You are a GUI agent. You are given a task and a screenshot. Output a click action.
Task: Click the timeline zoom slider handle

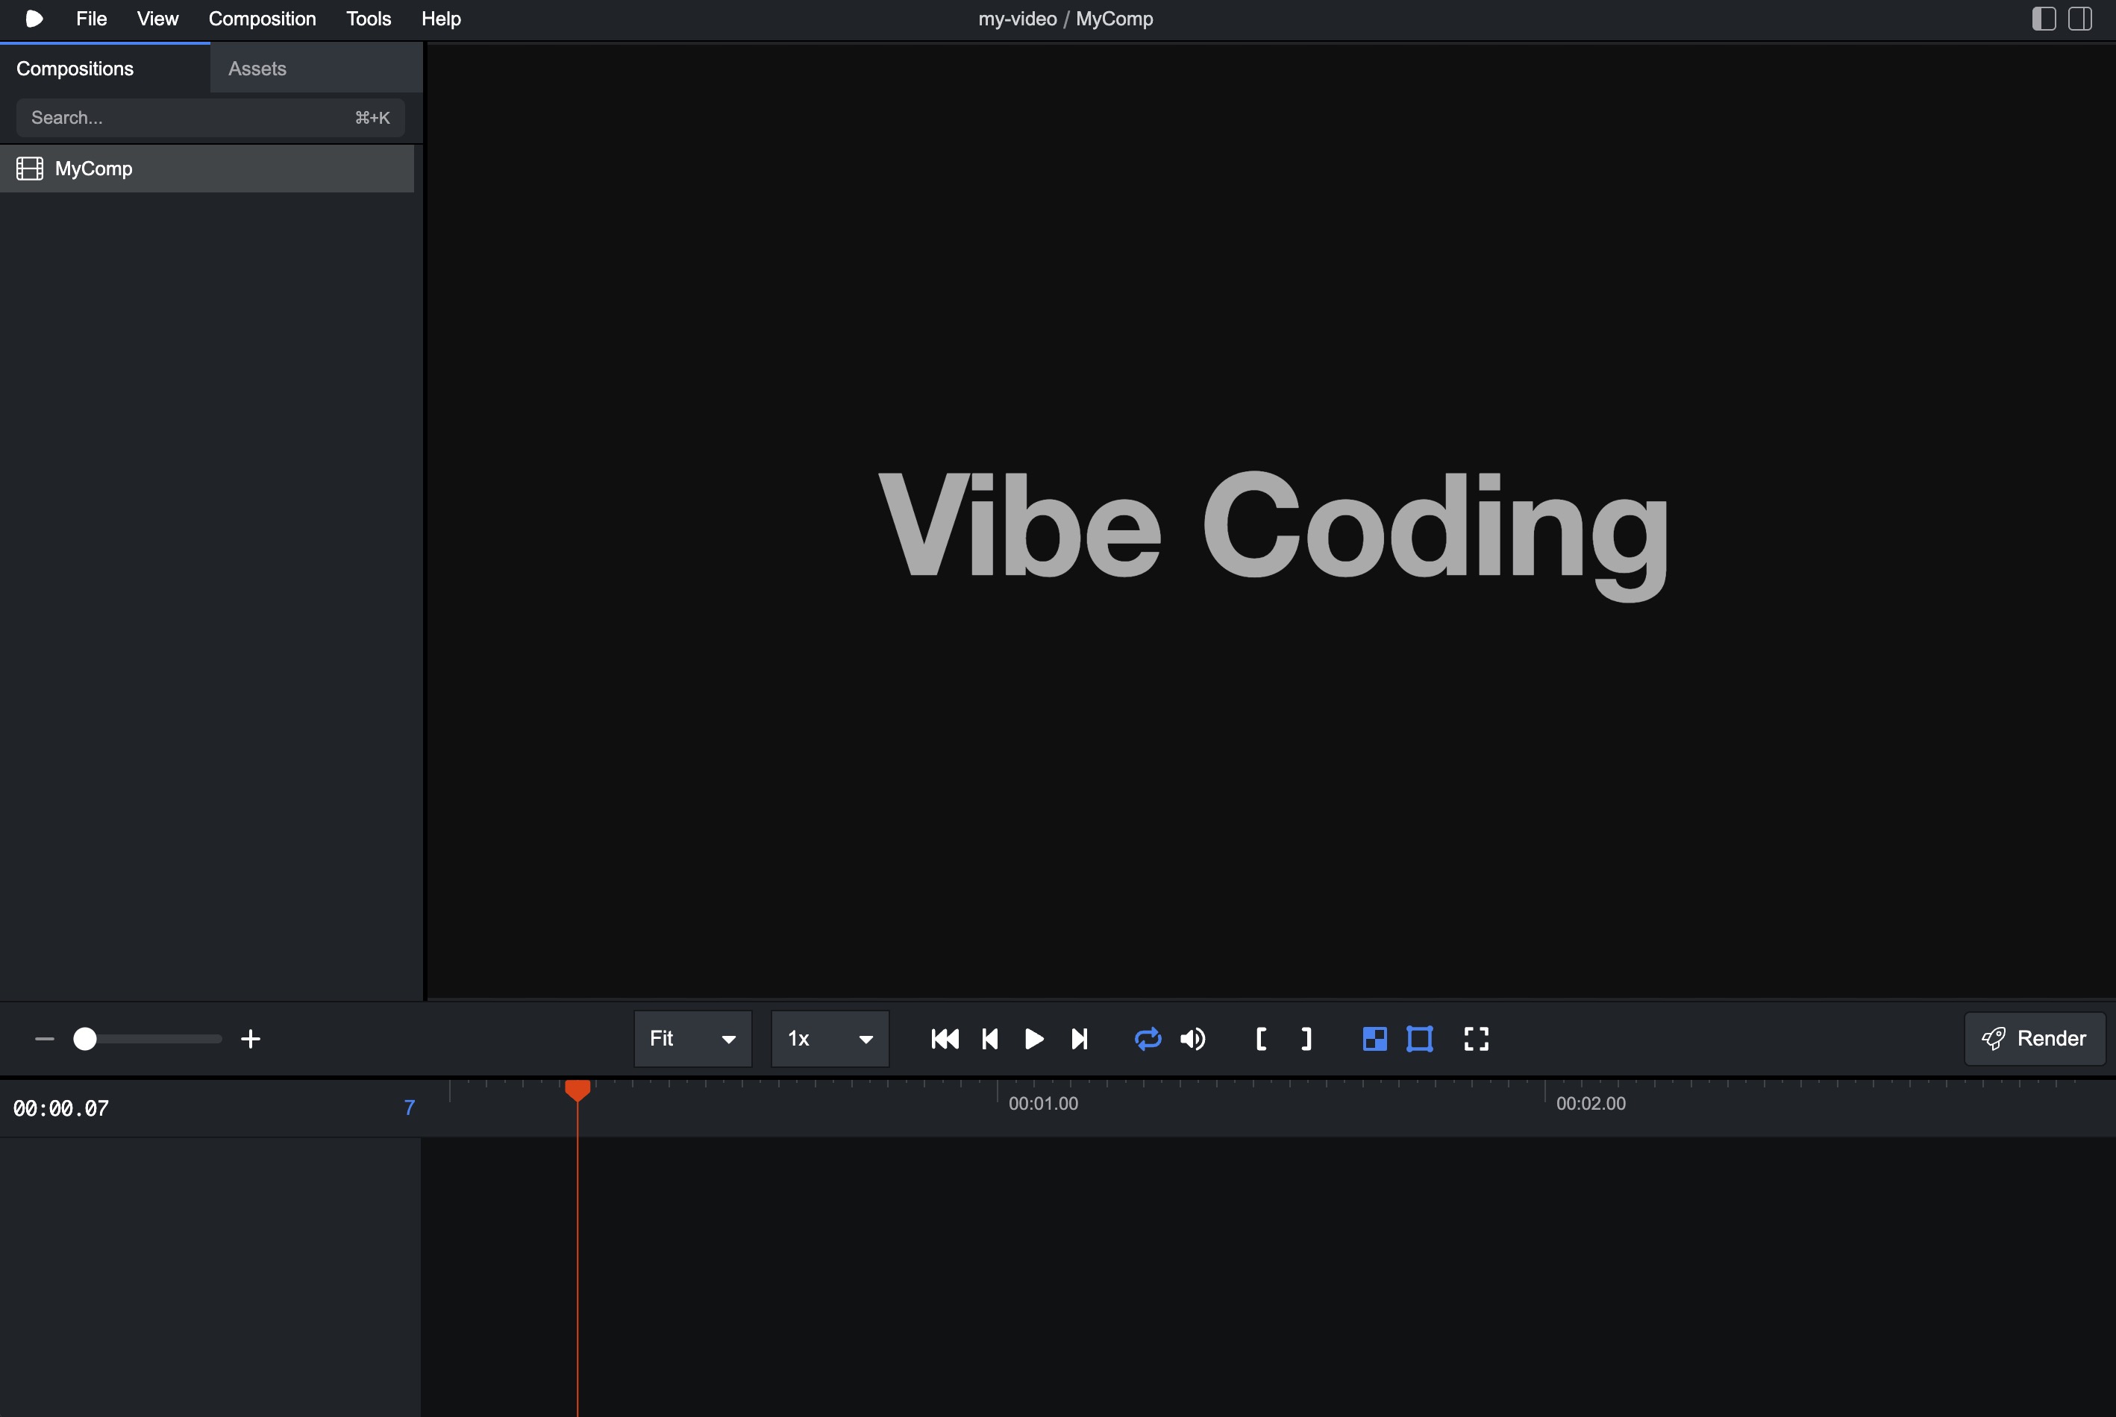click(85, 1039)
